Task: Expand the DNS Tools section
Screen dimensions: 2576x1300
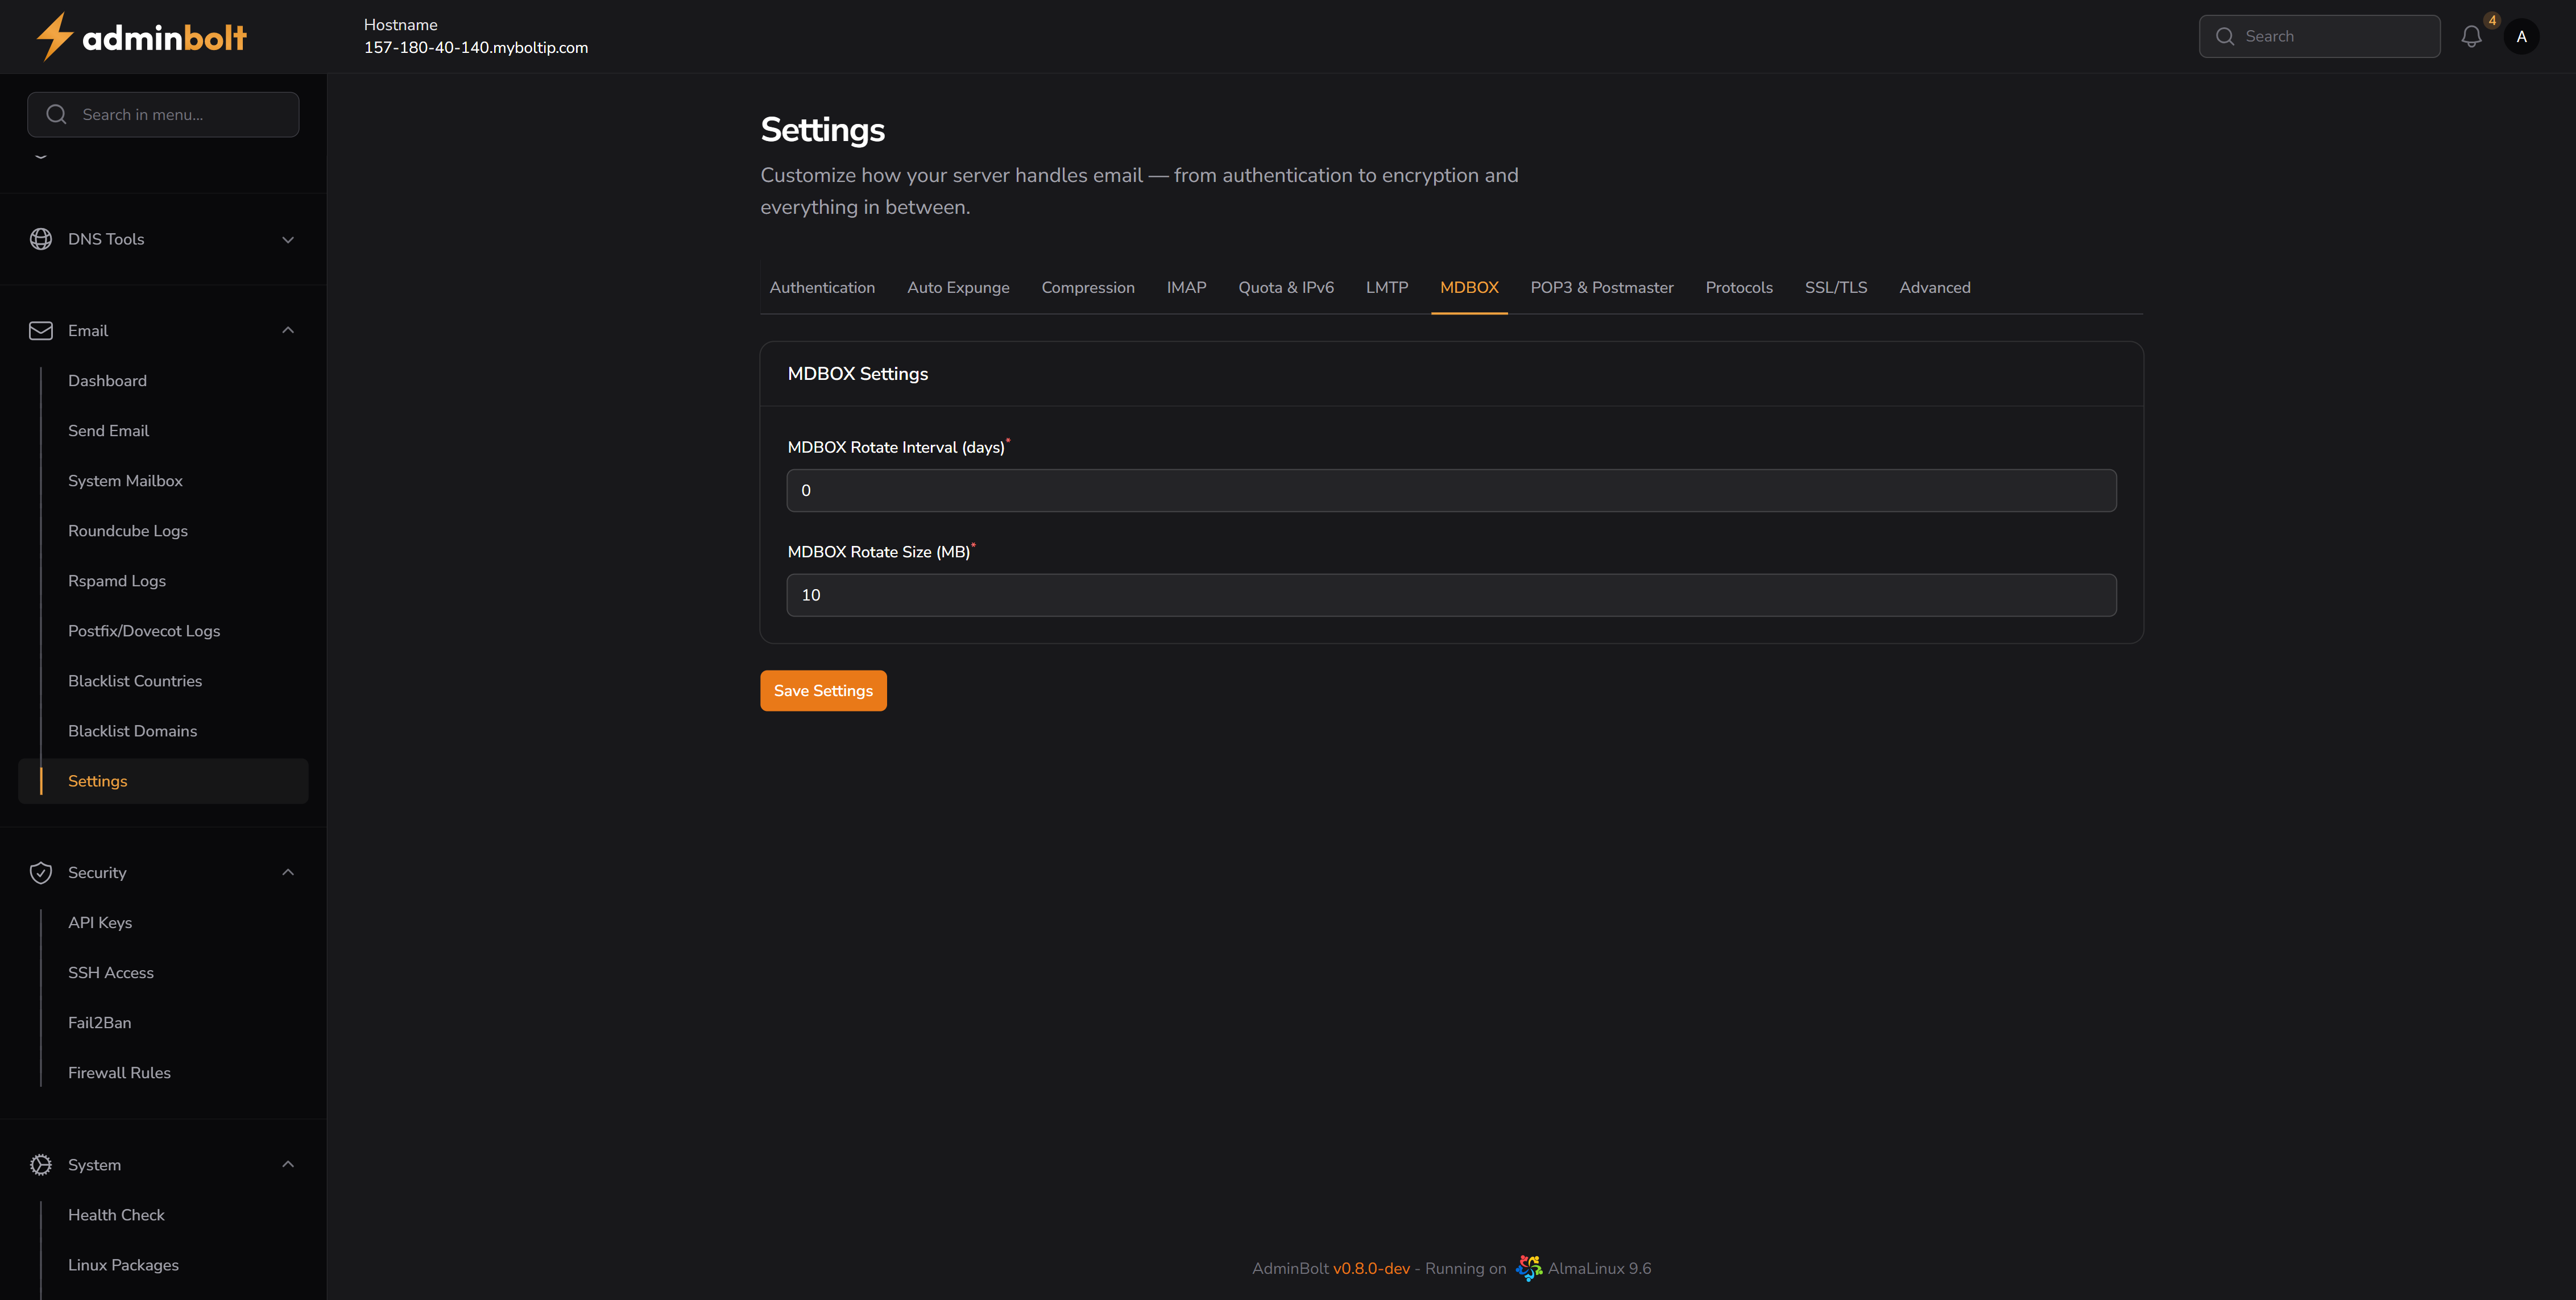Action: point(288,239)
